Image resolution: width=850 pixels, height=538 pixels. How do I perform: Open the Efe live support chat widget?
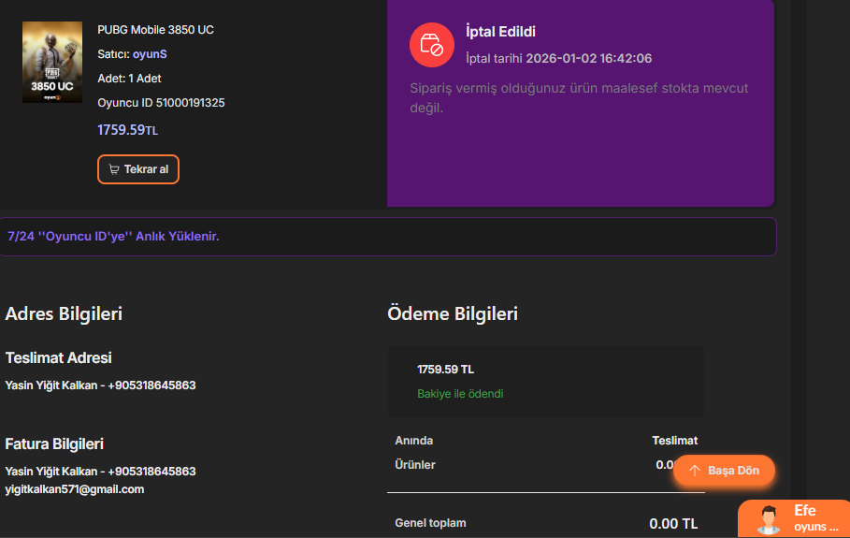tap(794, 518)
